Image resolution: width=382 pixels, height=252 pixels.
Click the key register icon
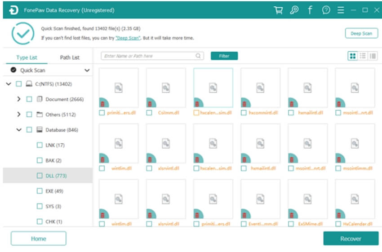(294, 10)
